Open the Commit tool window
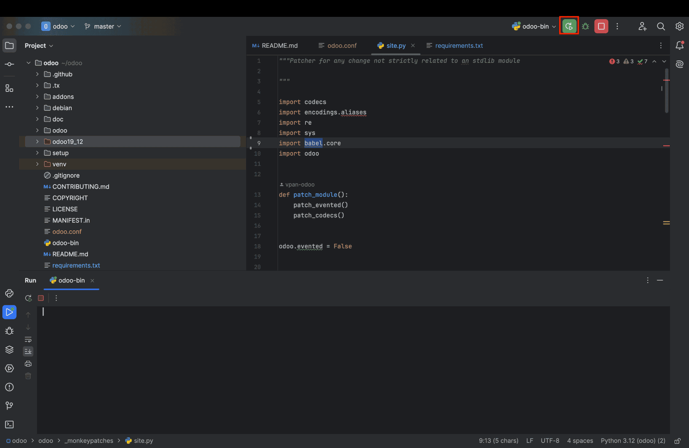This screenshot has width=689, height=448. (x=9, y=64)
